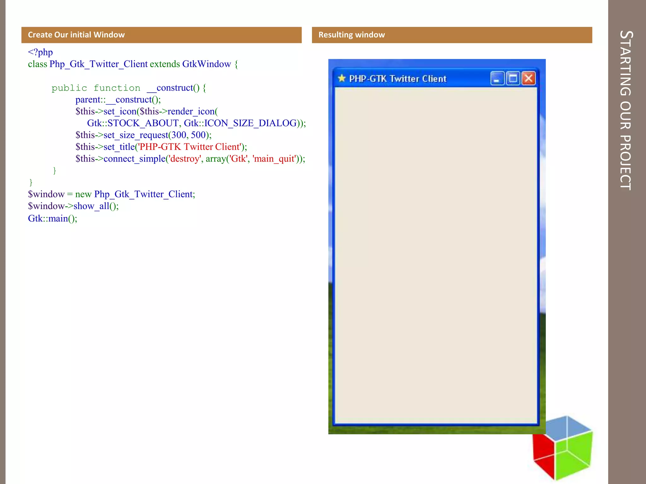Click the empty content area of the Twitter Client window
The width and height of the screenshot is (646, 484).
436,255
